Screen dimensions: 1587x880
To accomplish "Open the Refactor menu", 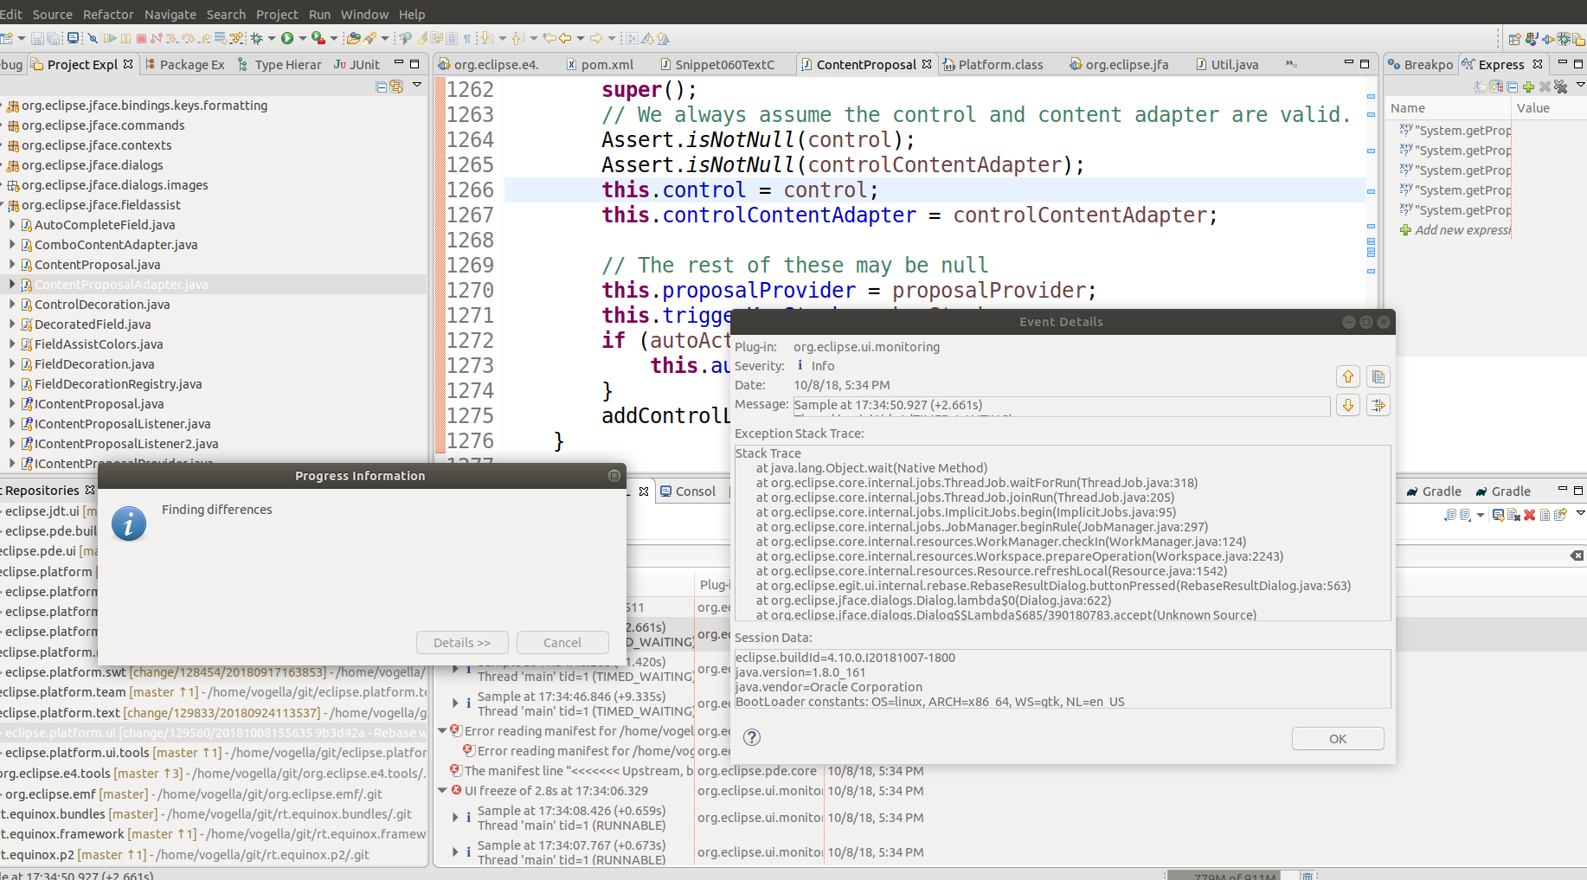I will [108, 15].
